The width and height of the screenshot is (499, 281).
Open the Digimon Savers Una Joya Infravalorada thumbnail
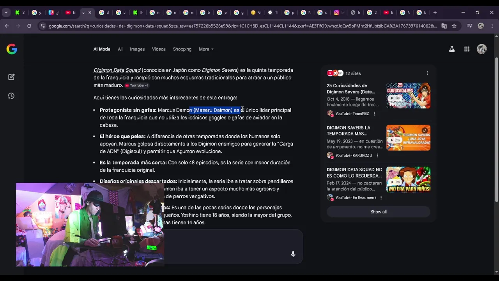coord(408,137)
